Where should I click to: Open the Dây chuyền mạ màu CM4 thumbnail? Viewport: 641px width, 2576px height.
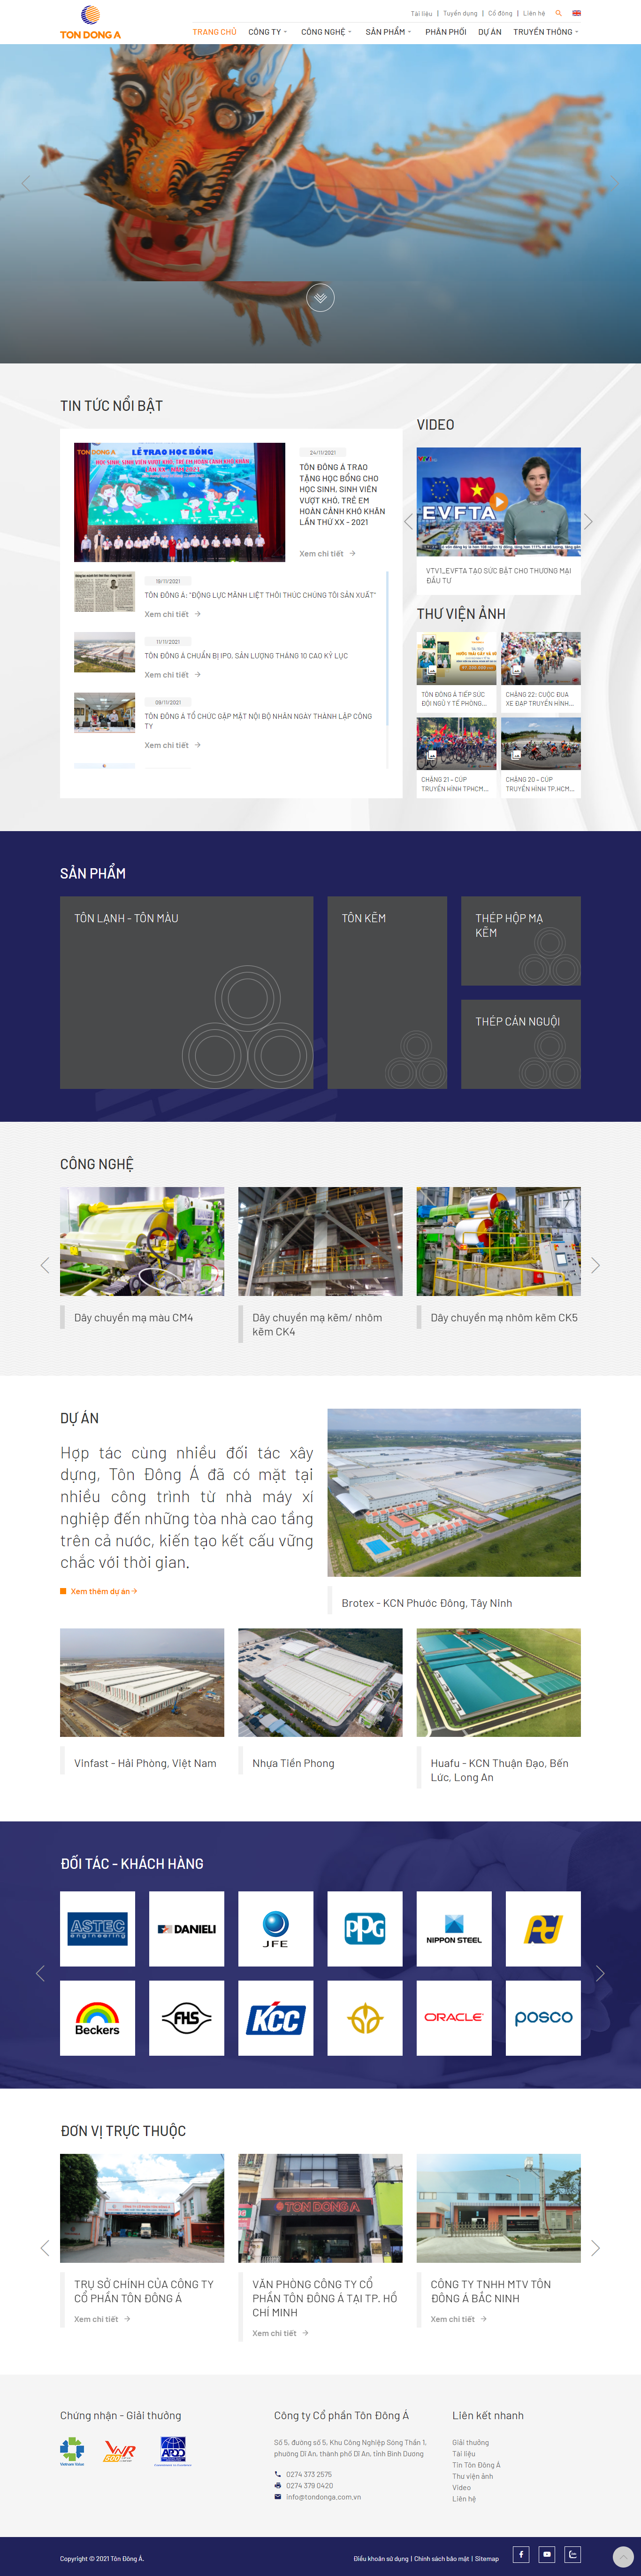142,1241
